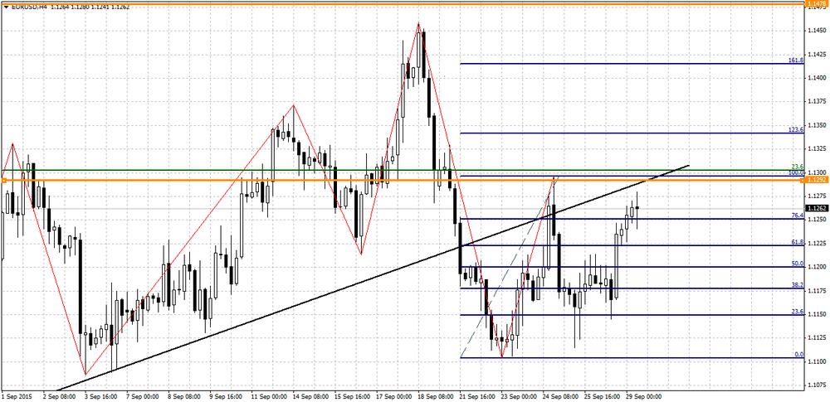The image size is (830, 402).
Task: Click the black 1.1262 current price tag
Action: [817, 208]
